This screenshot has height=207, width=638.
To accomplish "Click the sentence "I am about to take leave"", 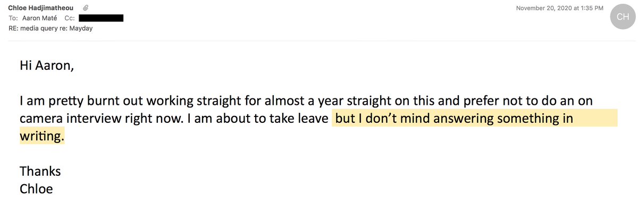I will pos(258,119).
